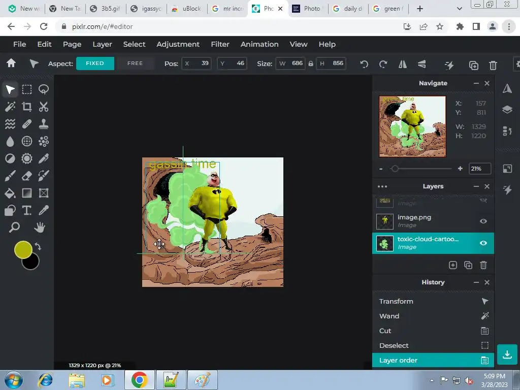Select the Paint bucket fill tool
Viewport: 520px width, 390px height.
click(x=10, y=193)
